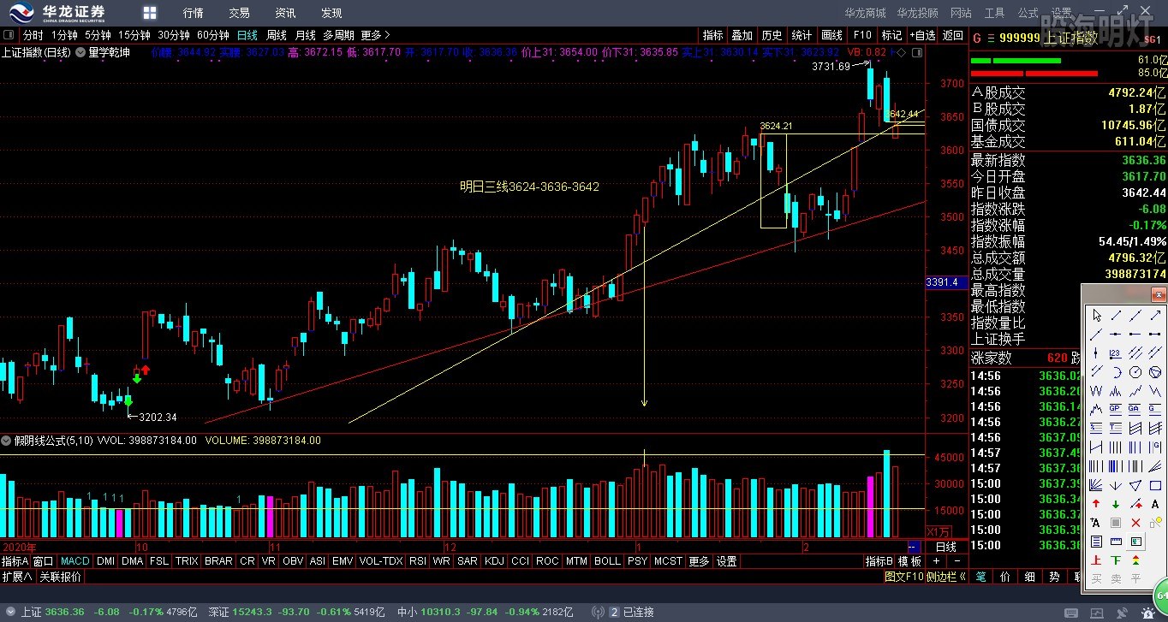Viewport: 1168px width, 622px height.
Task: Open the 交易 menu
Action: pos(240,13)
